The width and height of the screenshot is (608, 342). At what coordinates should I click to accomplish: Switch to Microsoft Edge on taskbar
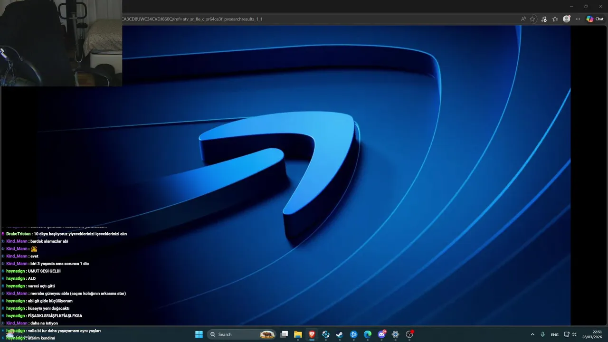coord(368,334)
